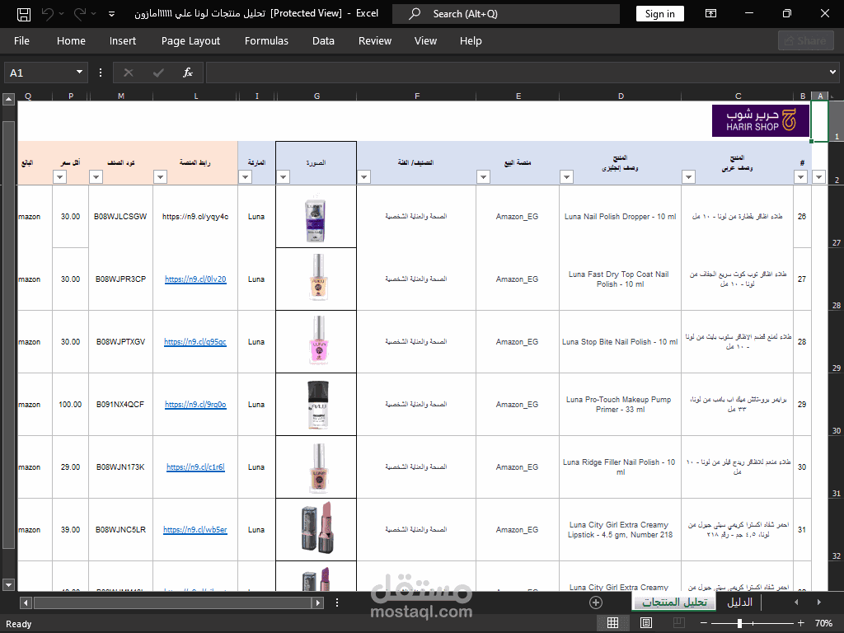
Task: Select price cell 100.00
Action: pos(70,404)
